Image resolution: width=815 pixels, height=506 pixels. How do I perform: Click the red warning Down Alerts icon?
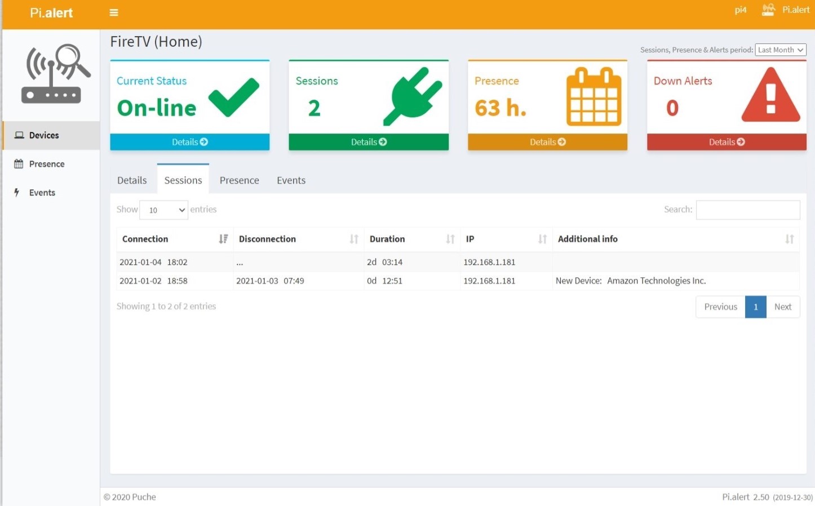point(770,95)
